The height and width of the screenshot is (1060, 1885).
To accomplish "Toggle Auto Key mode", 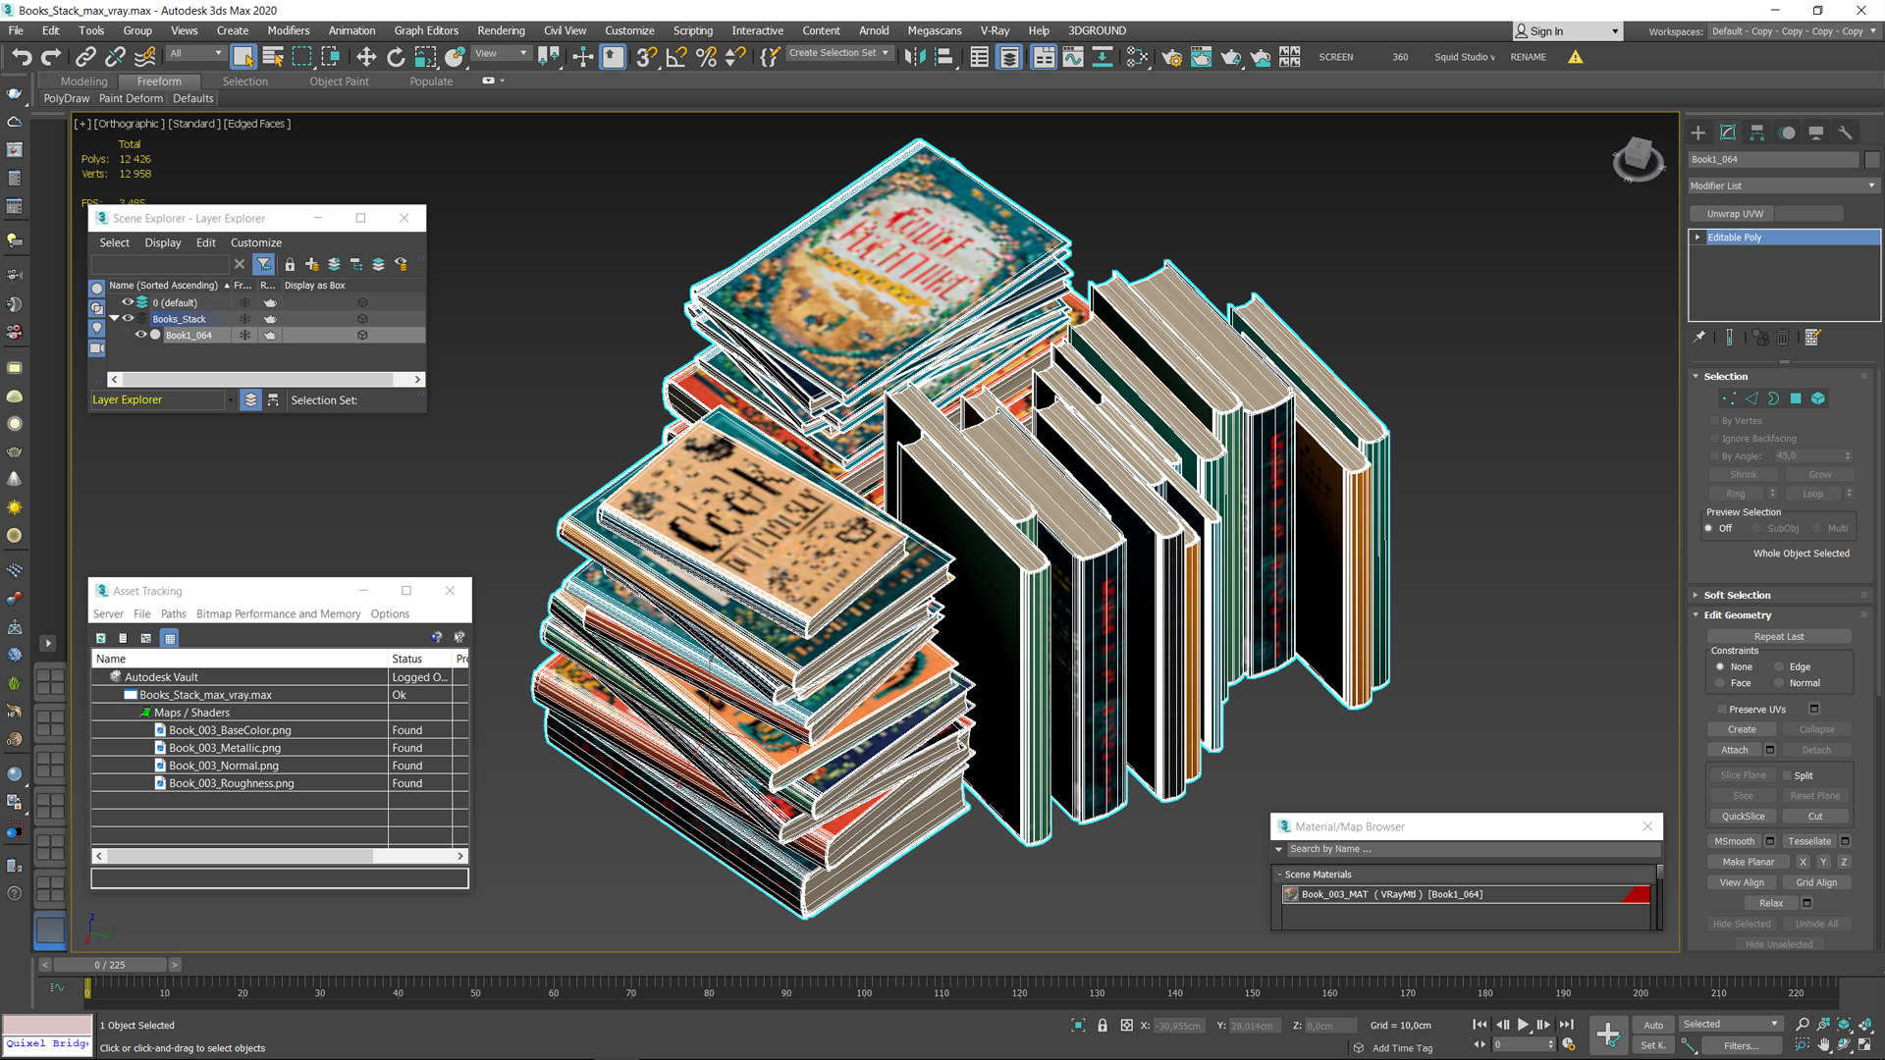I will [x=1653, y=1025].
